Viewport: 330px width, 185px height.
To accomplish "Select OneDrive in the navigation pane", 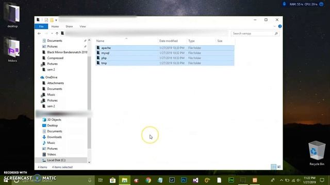I will point(51,77).
